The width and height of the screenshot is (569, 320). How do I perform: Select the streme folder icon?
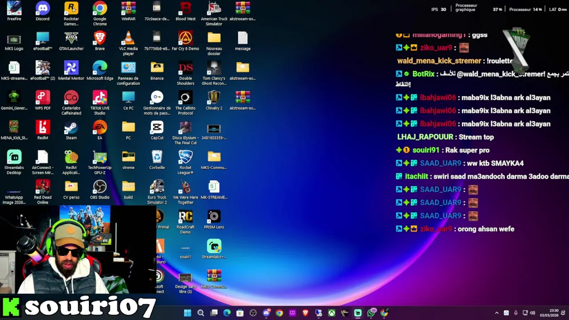point(128,160)
